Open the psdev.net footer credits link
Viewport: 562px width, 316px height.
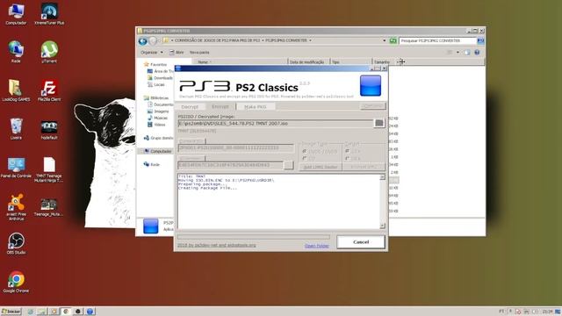(217, 246)
